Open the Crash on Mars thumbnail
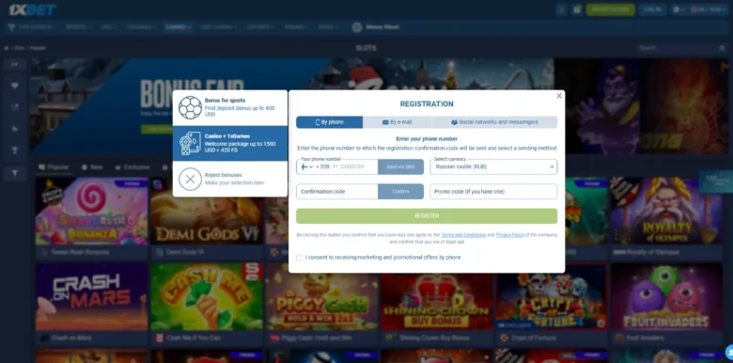This screenshot has height=363, width=733. (92, 296)
